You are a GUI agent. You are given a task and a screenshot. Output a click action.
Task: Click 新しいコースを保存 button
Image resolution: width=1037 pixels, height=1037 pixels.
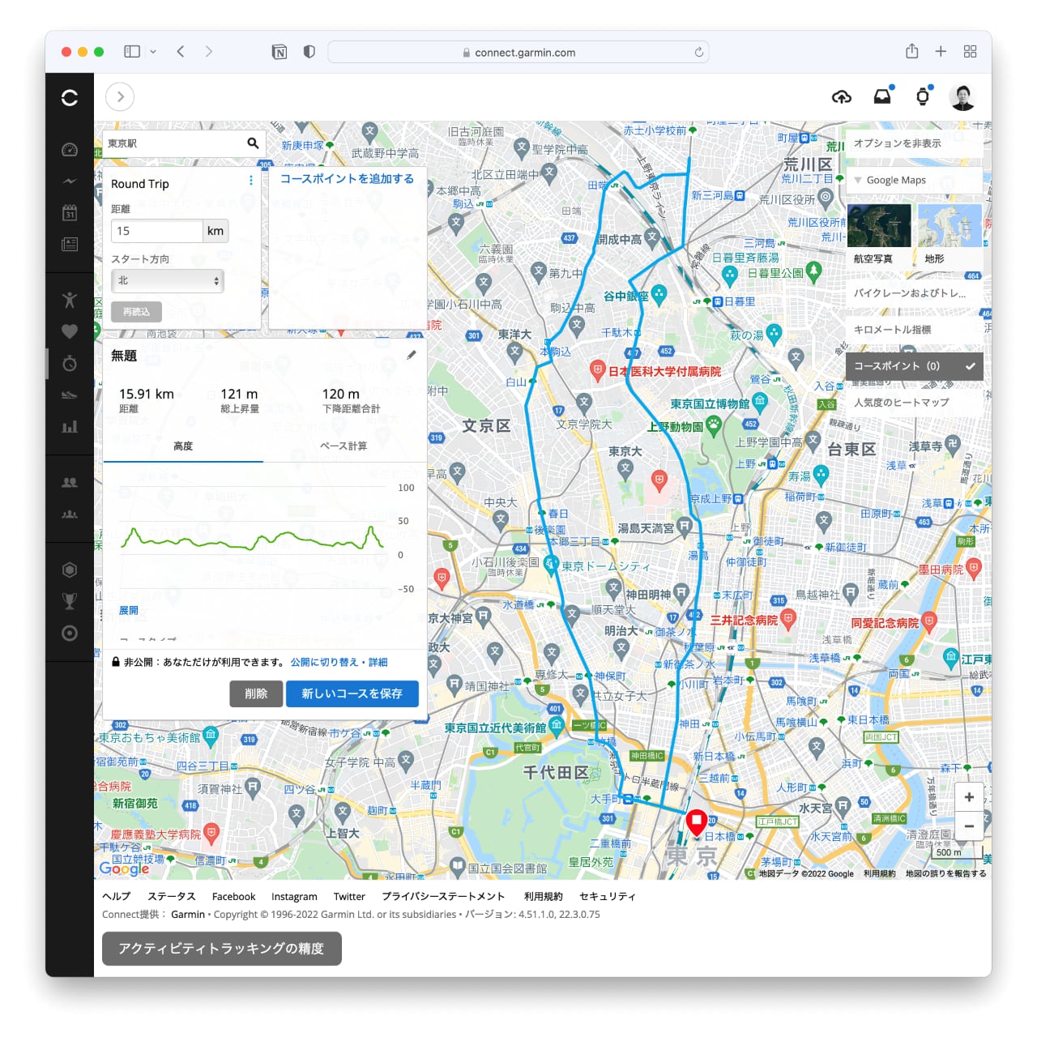click(x=352, y=693)
